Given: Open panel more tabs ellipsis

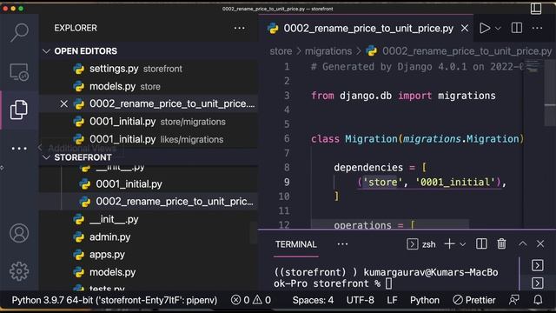Looking at the screenshot, I should pos(342,244).
